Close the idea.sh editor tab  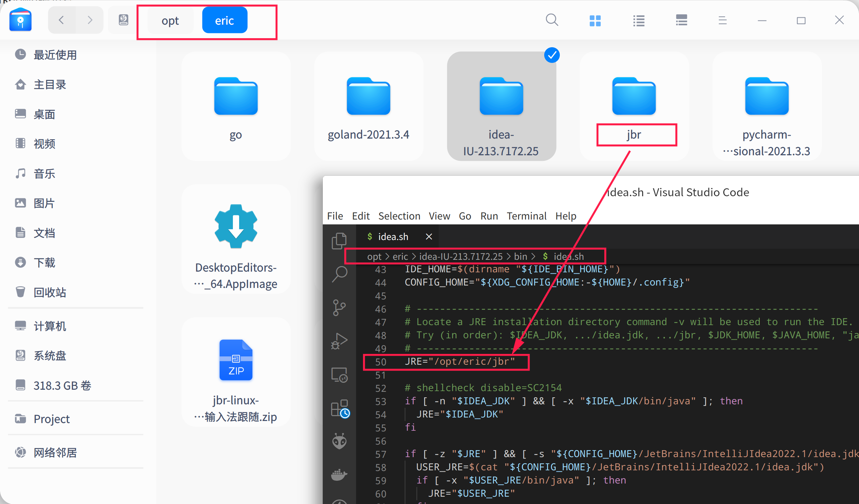429,237
